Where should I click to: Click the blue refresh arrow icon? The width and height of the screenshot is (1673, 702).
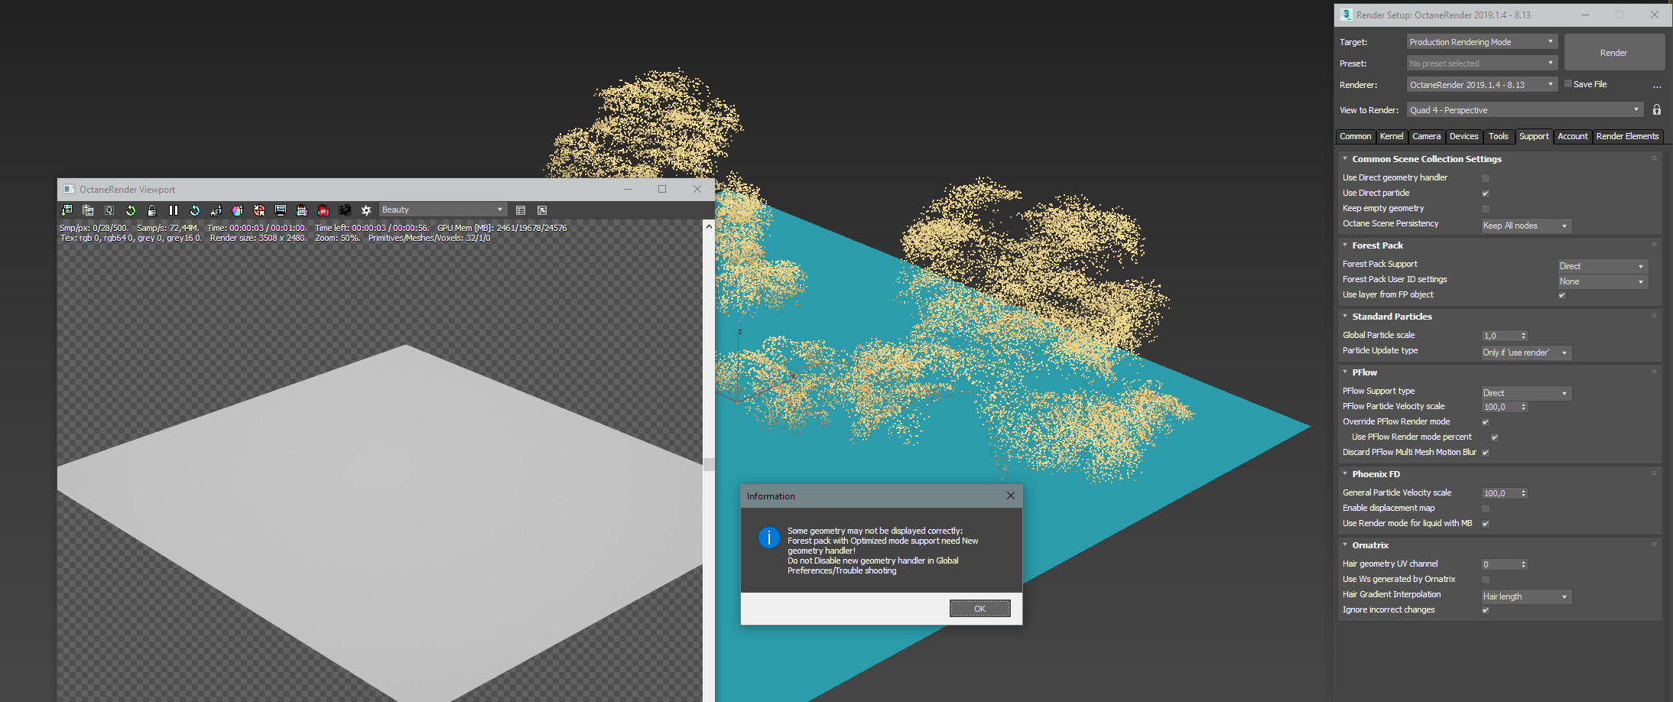point(195,210)
